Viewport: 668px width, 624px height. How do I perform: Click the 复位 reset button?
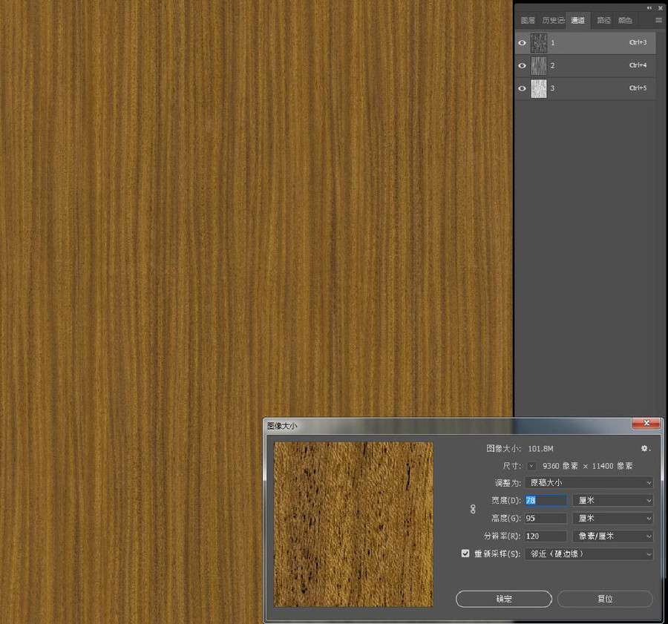tap(605, 599)
